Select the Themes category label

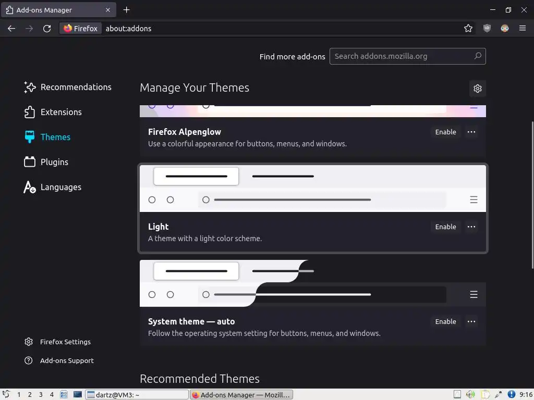(x=55, y=137)
